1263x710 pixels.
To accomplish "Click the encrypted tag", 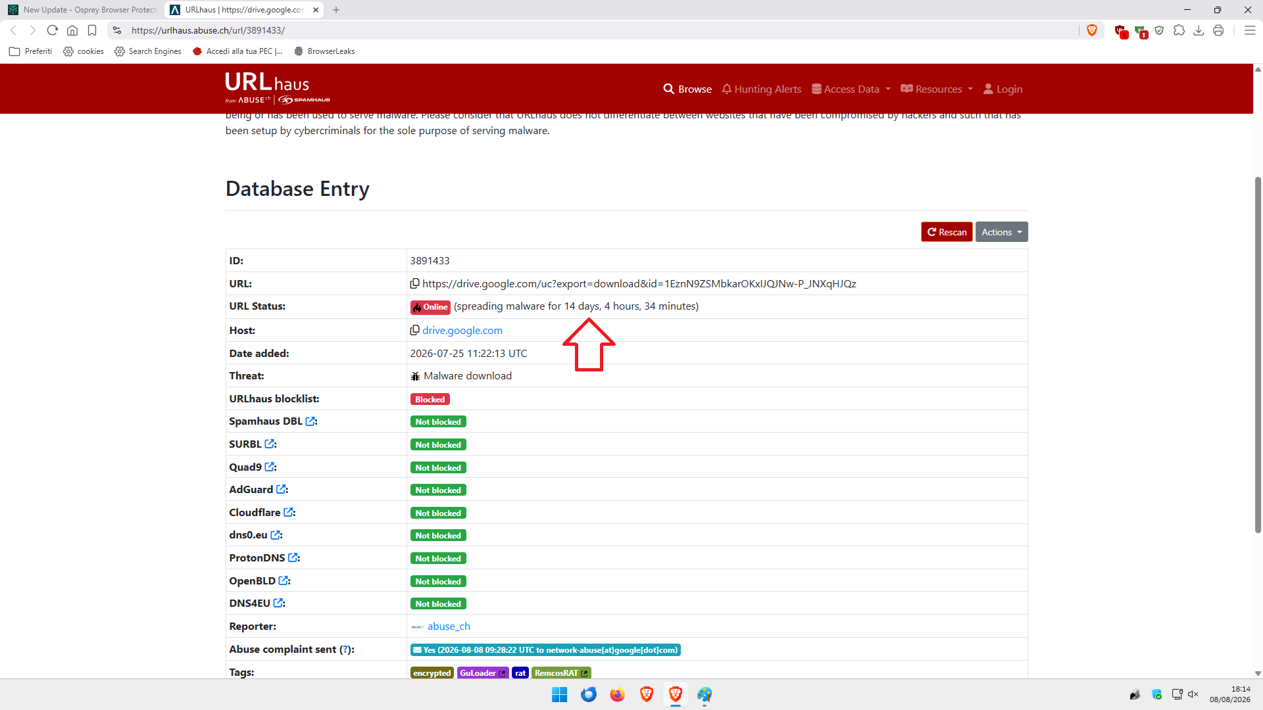I will point(432,673).
